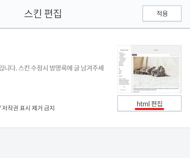Click the 적용 button

coord(162,13)
